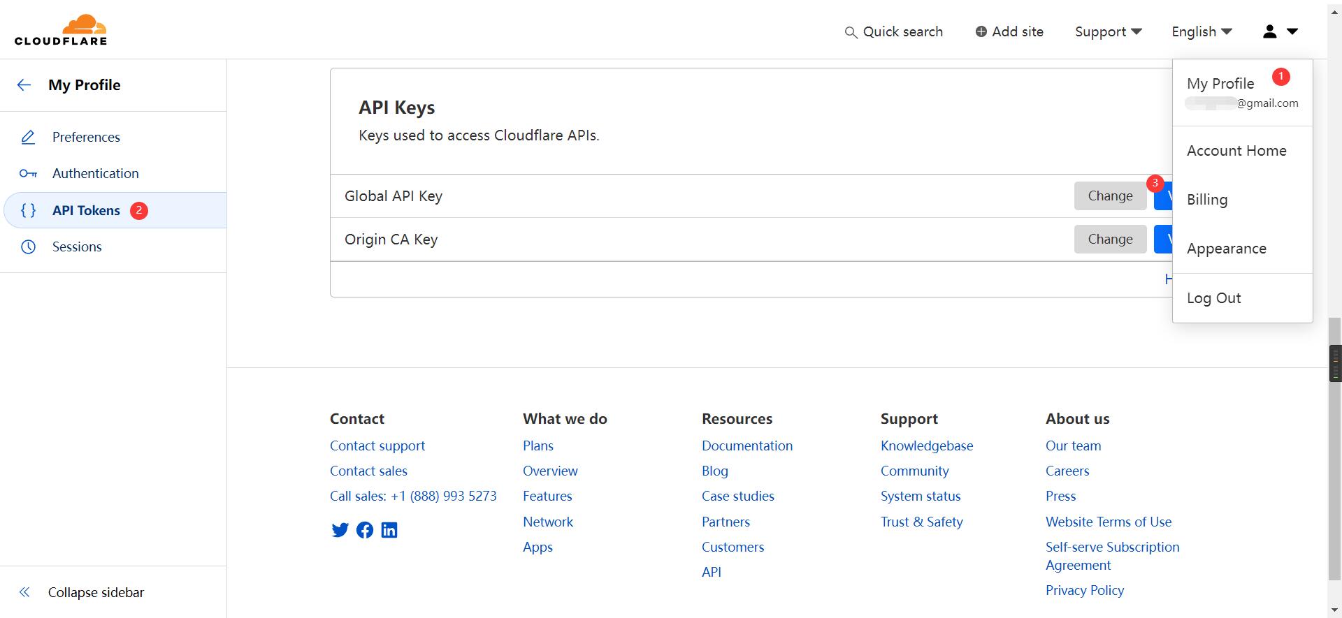The image size is (1342, 618).
Task: Change the Global API Key
Action: pos(1109,196)
